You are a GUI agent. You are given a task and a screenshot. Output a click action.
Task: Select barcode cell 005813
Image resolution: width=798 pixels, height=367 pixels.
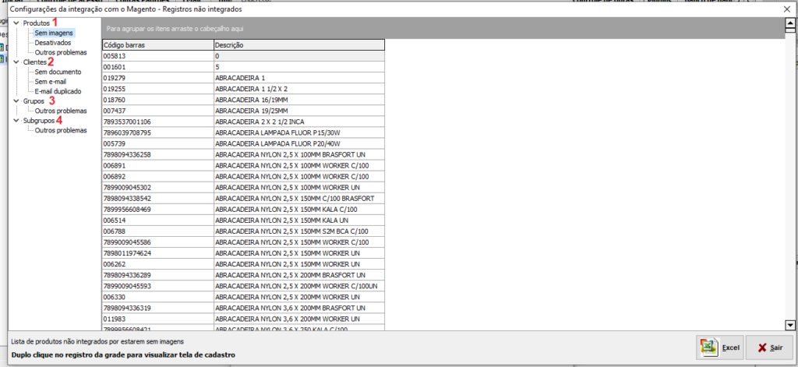point(157,56)
